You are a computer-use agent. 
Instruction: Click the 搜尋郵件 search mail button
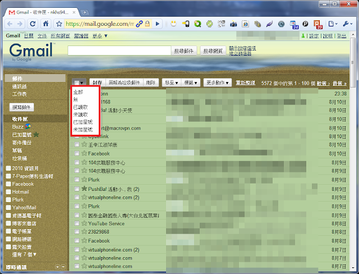[184, 51]
